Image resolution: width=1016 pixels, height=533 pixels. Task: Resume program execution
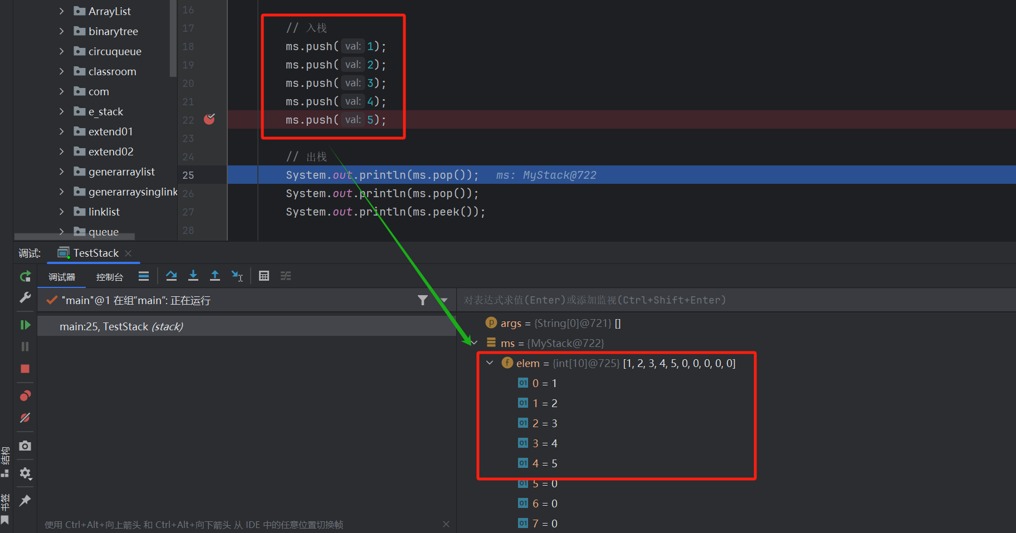tap(25, 325)
